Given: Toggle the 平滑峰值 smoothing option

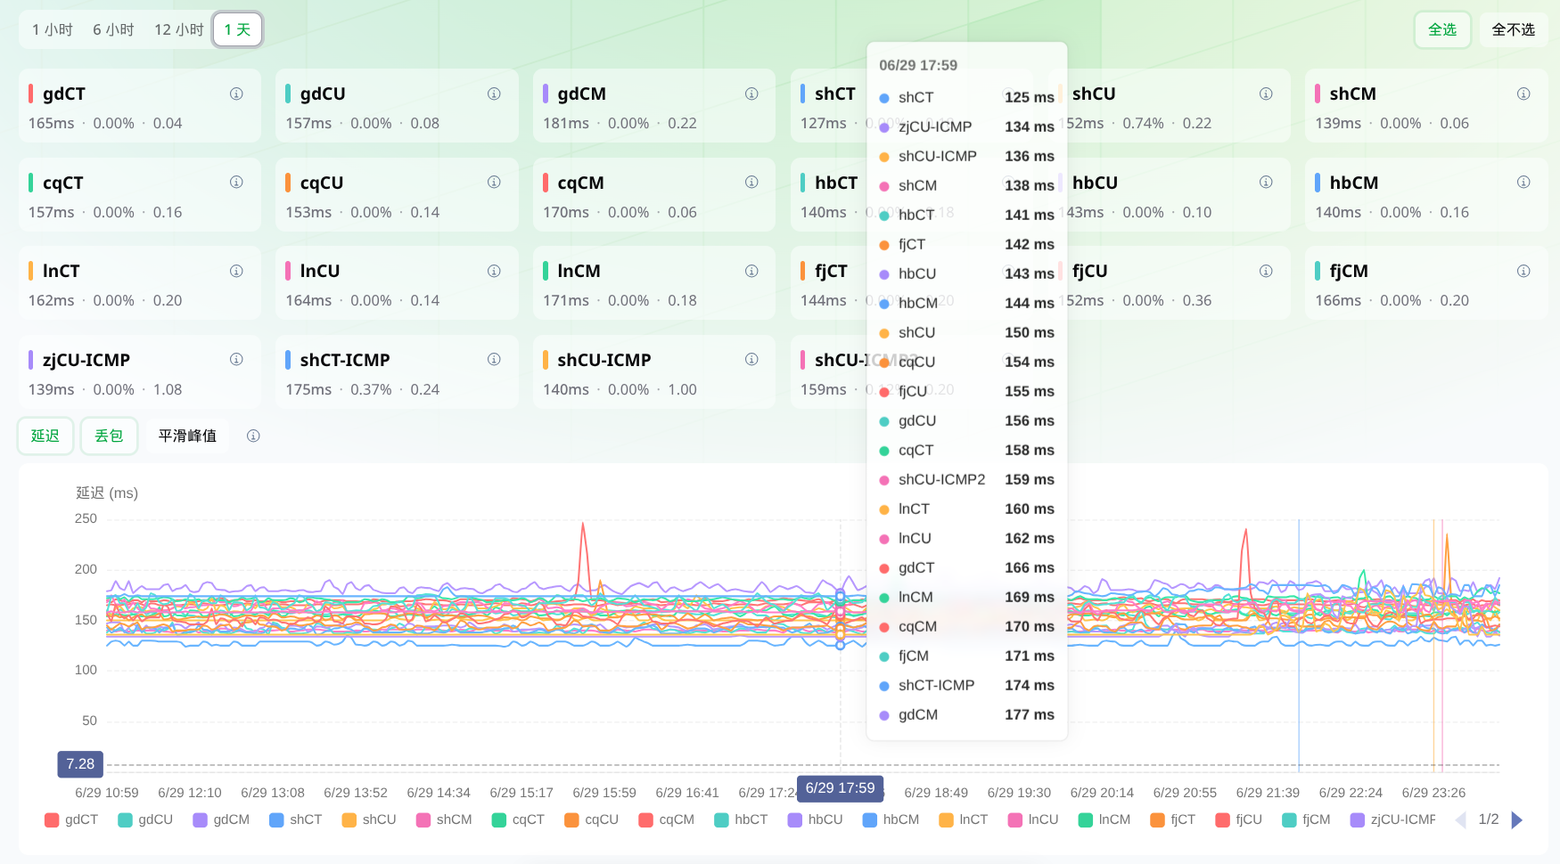Looking at the screenshot, I should coord(187,436).
